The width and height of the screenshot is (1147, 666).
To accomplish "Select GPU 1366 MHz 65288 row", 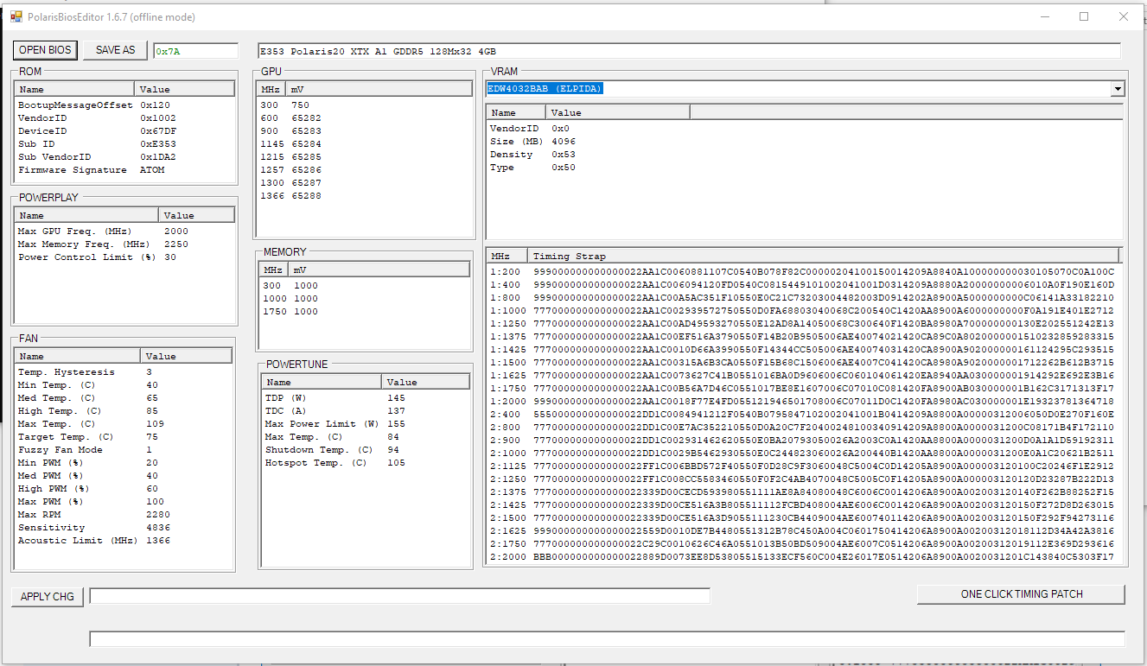I will point(366,196).
